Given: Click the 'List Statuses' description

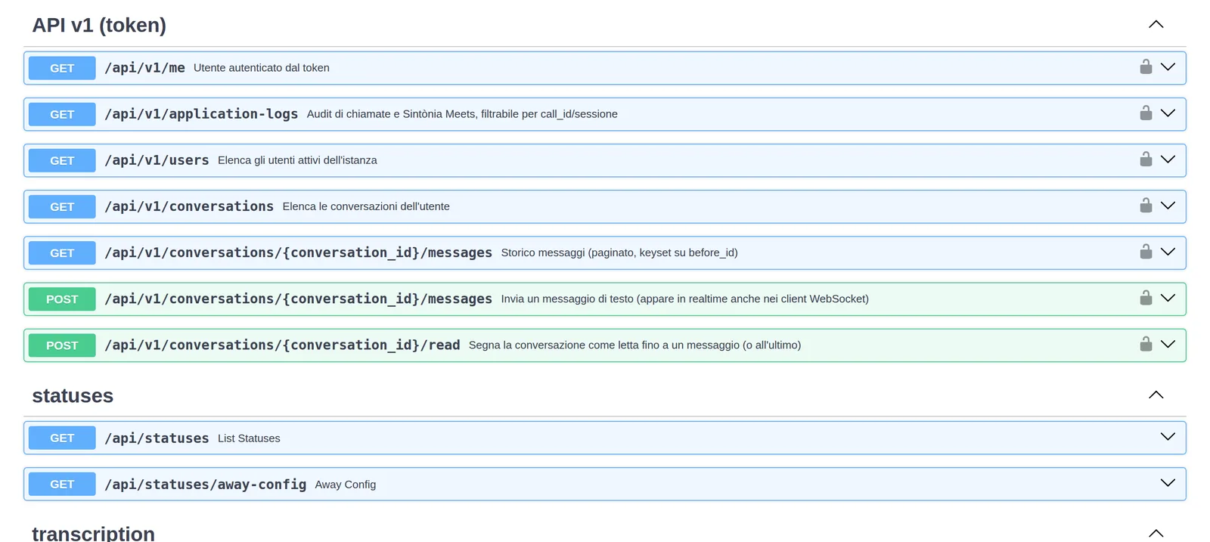Looking at the screenshot, I should tap(249, 438).
